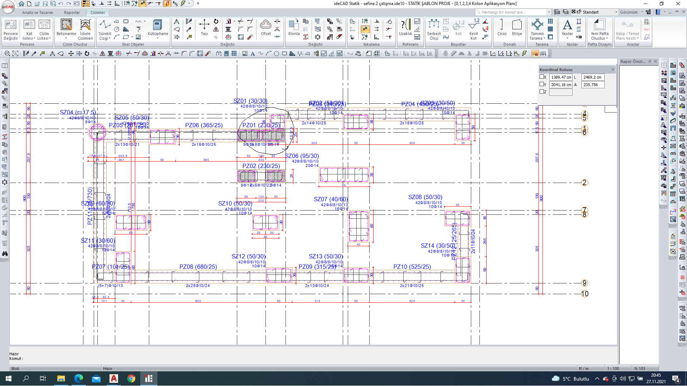Image resolution: width=687 pixels, height=386 pixels.
Task: Click the Klonla clone tool
Action: pyautogui.click(x=294, y=28)
